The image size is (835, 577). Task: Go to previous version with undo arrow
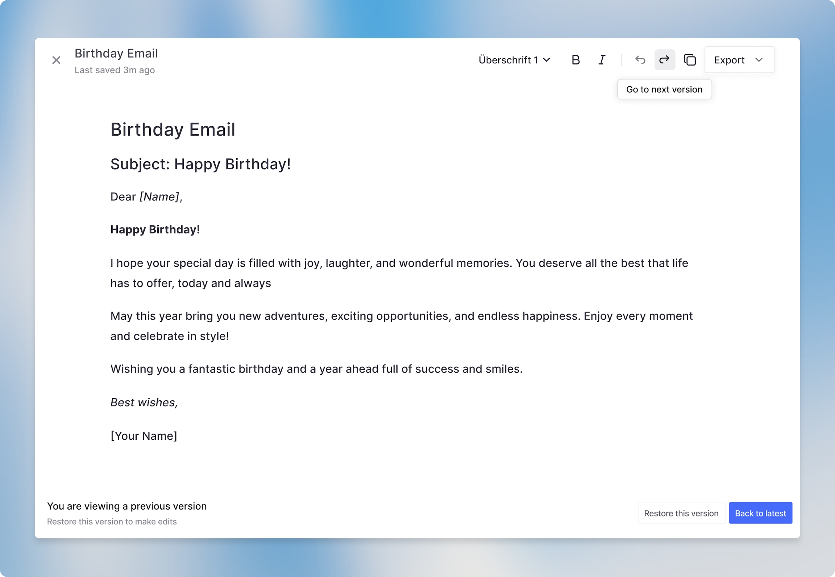(x=640, y=60)
